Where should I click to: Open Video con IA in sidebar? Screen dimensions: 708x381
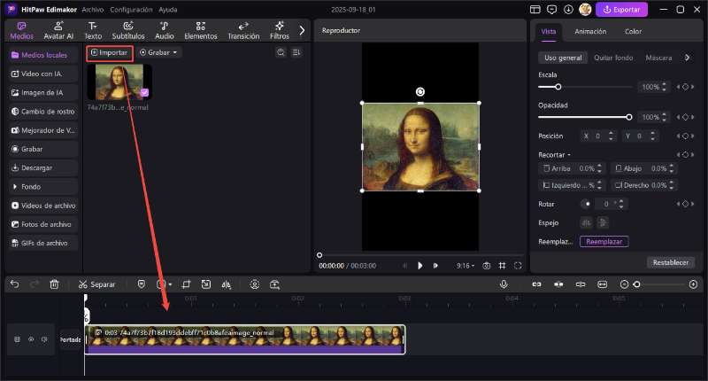(43, 74)
